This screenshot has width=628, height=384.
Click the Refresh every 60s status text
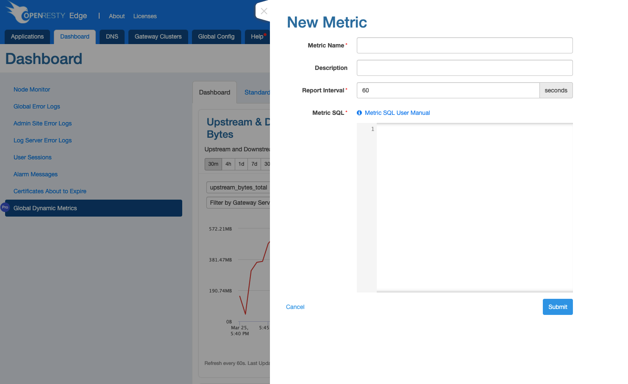coord(237,363)
